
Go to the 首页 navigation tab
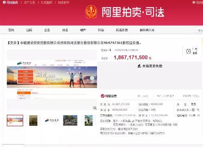[x=11, y=30]
